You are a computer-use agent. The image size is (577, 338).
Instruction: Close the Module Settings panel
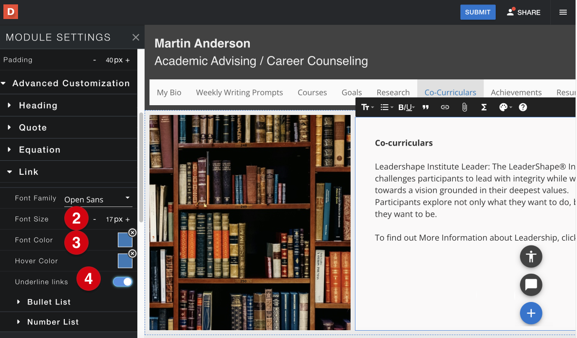[x=136, y=37]
